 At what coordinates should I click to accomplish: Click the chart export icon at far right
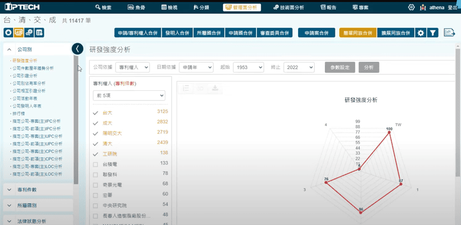[449, 33]
